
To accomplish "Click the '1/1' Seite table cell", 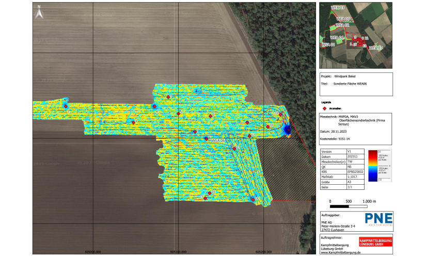I will click(355, 187).
